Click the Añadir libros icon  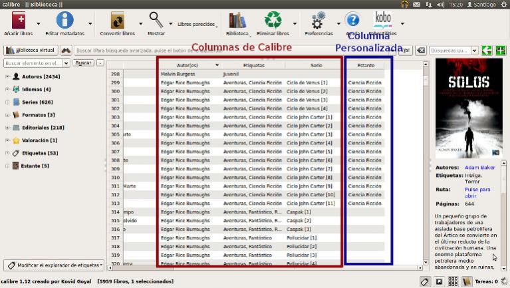(x=19, y=21)
